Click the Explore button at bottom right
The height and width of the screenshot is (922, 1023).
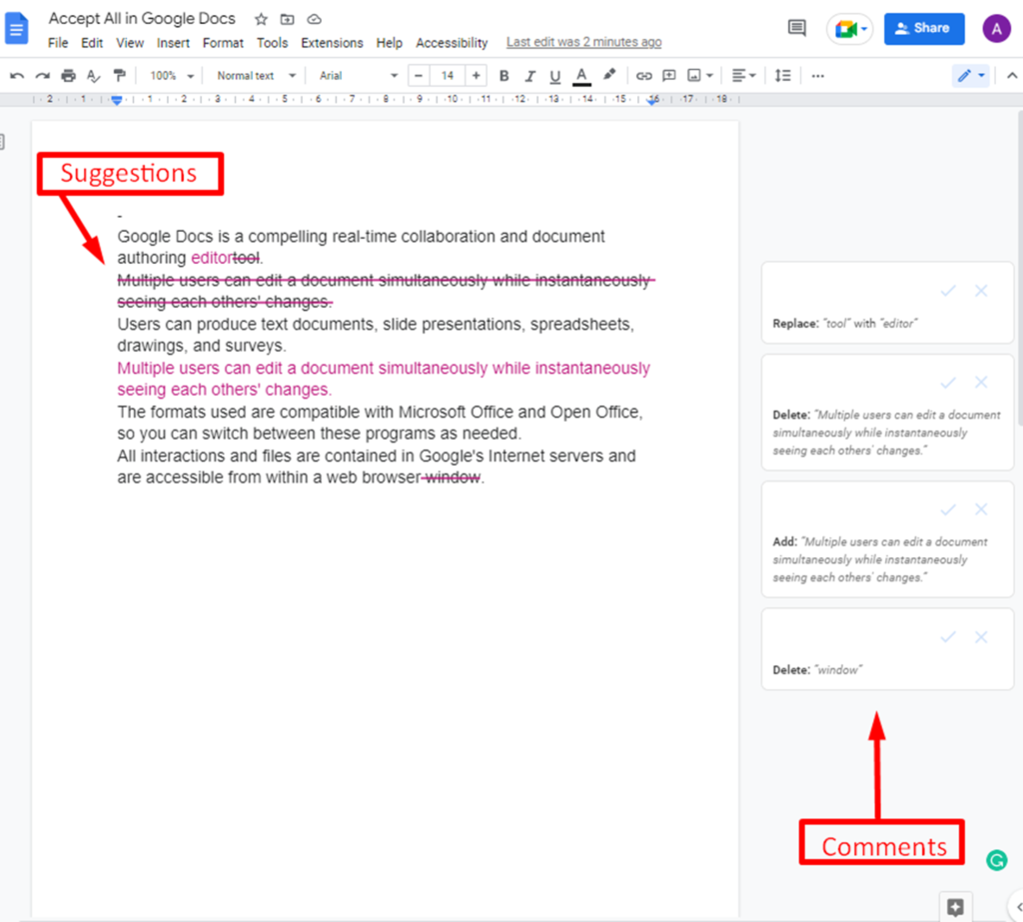(x=956, y=907)
